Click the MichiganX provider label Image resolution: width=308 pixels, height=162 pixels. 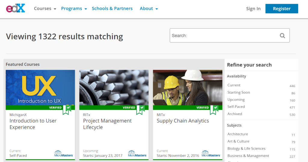[x=18, y=115]
